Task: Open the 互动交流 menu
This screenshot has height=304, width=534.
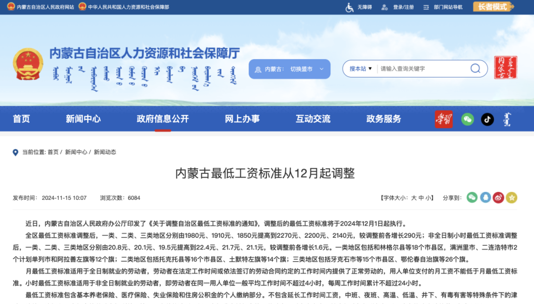Action: point(312,119)
